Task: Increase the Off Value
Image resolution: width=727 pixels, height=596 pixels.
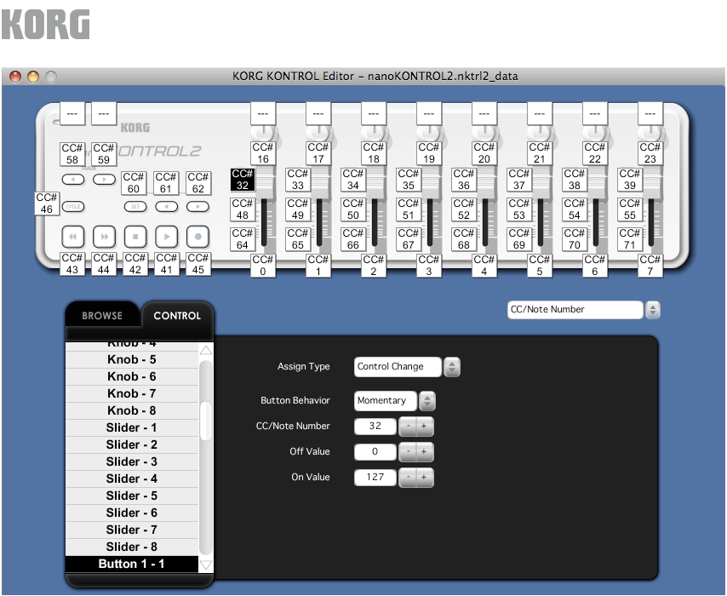Action: coord(424,452)
